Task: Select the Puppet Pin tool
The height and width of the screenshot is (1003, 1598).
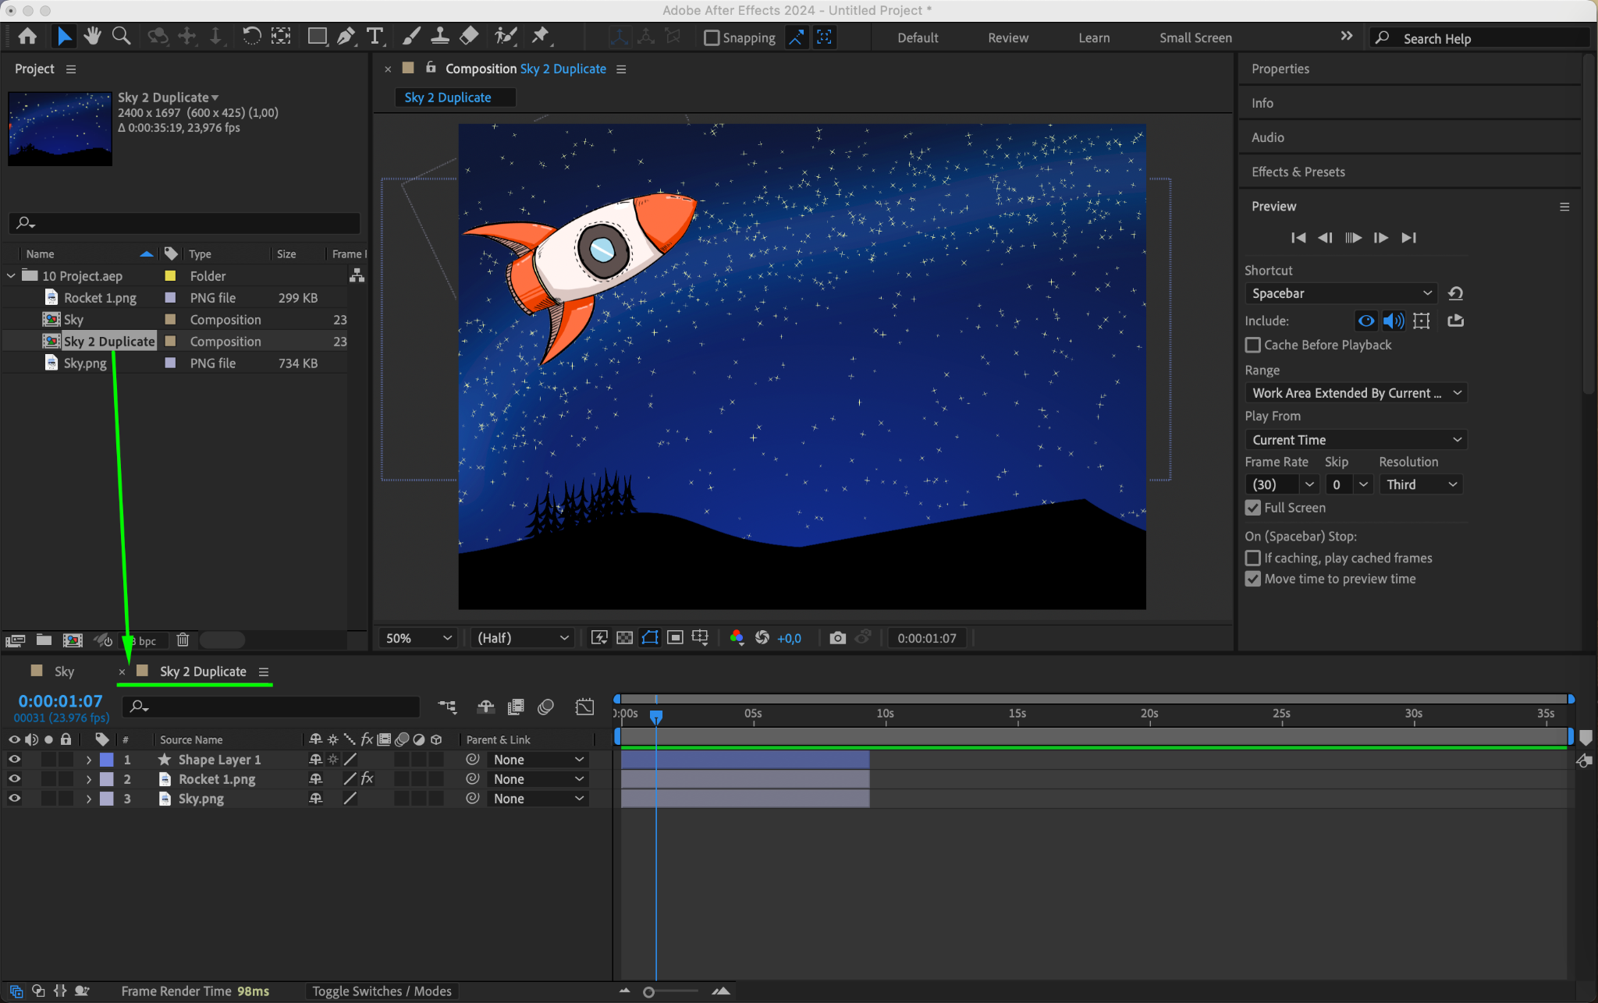Action: 540,36
